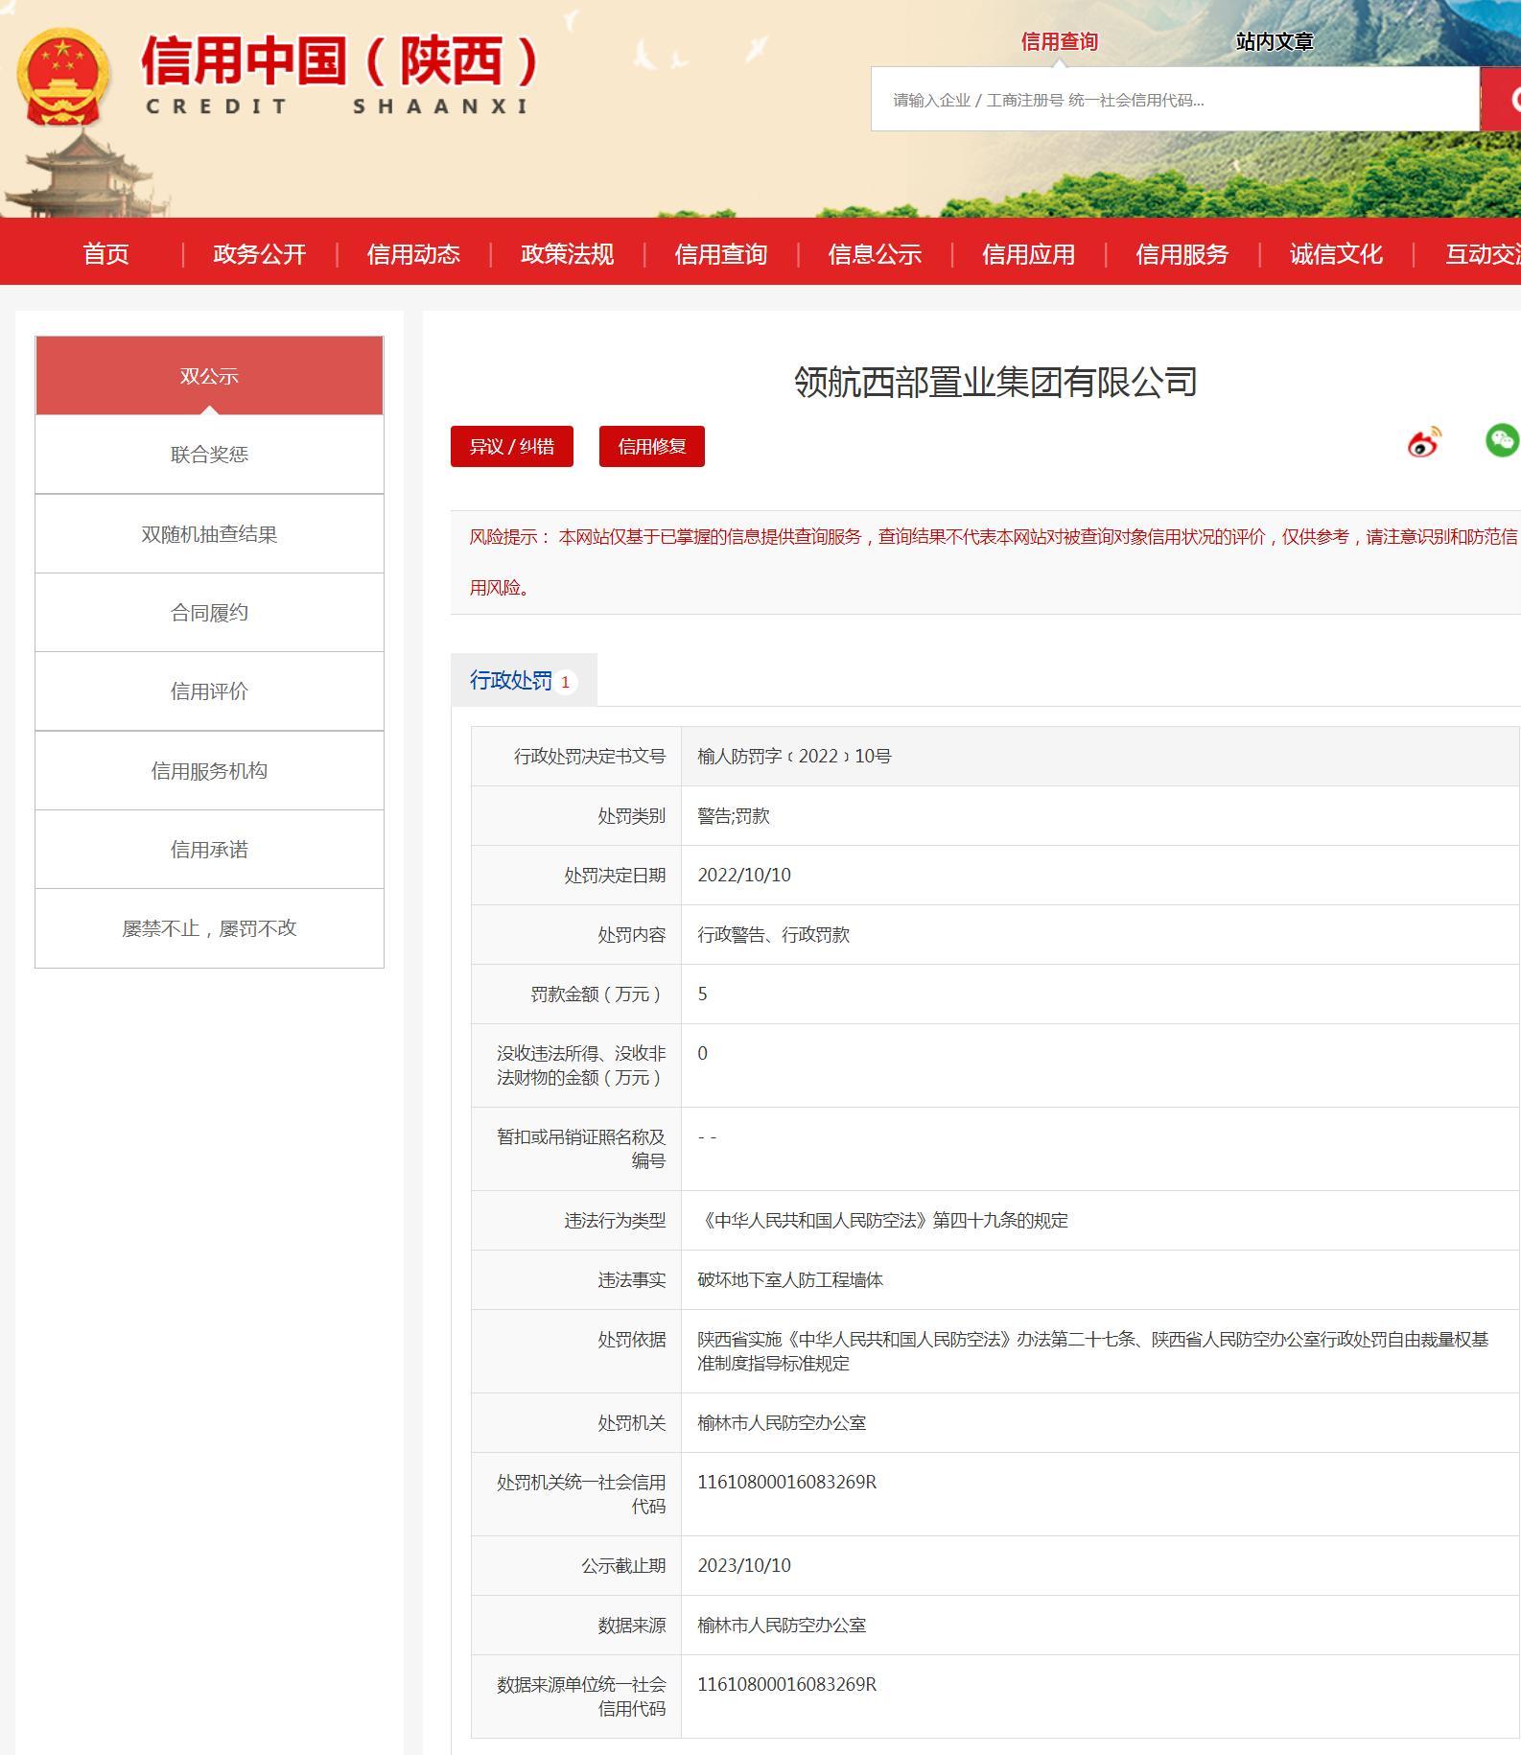
Task: Click decision date 2022/10/10
Action: point(744,876)
